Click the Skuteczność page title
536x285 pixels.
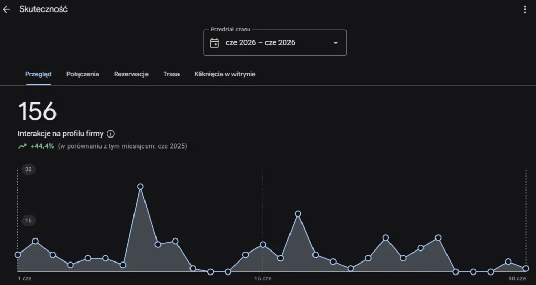coord(43,9)
